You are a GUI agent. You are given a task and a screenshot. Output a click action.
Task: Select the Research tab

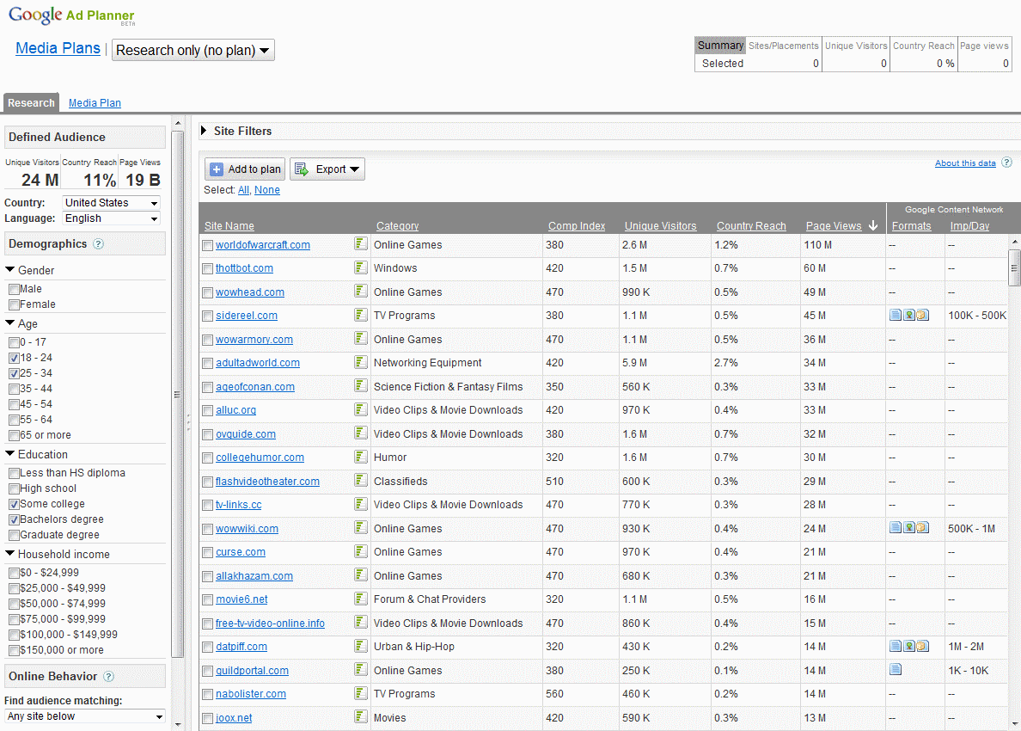[31, 103]
